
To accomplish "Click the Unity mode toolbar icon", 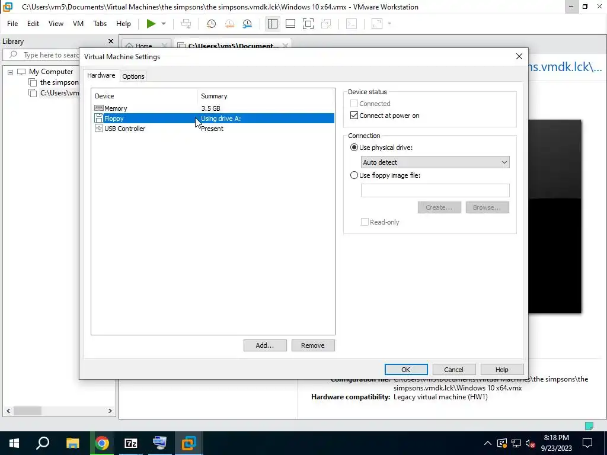I will coord(327,24).
